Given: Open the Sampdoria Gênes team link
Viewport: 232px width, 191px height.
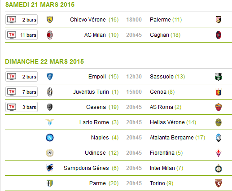Looking at the screenshot, I should [86, 168].
